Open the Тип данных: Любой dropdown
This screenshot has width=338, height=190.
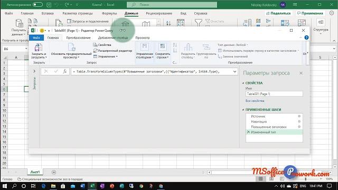[233, 45]
